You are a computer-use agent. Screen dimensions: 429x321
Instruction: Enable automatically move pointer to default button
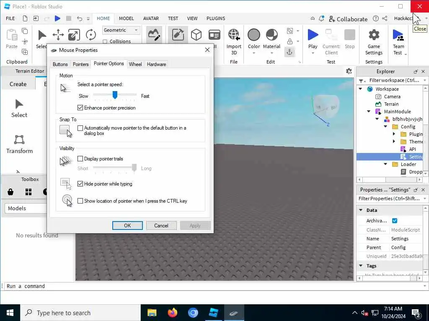[80, 128]
